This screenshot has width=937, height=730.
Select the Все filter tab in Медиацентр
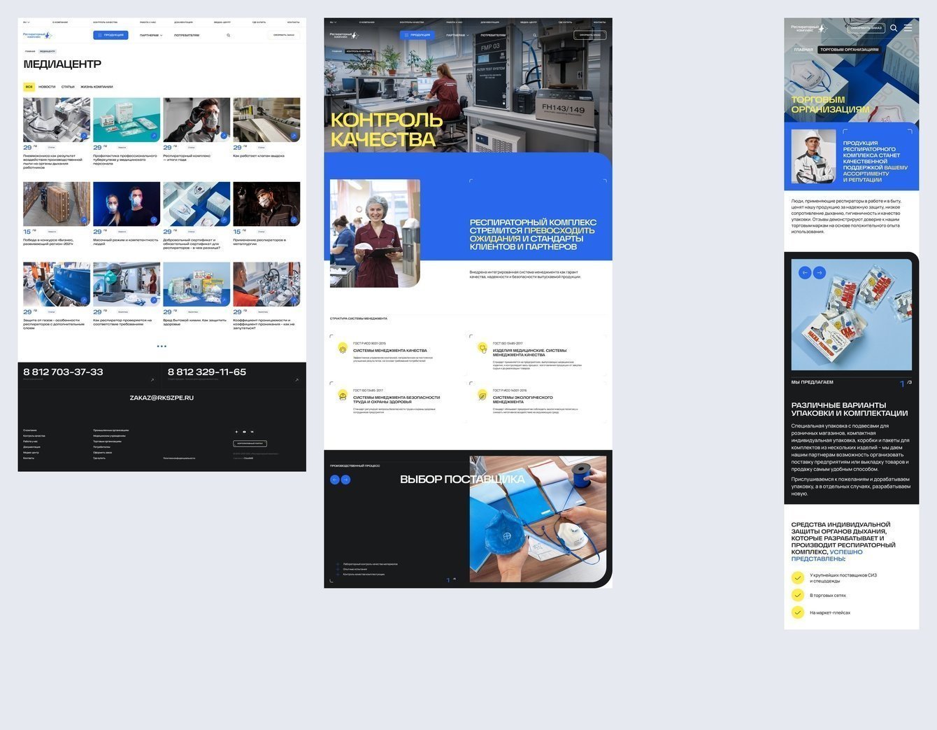click(x=29, y=87)
